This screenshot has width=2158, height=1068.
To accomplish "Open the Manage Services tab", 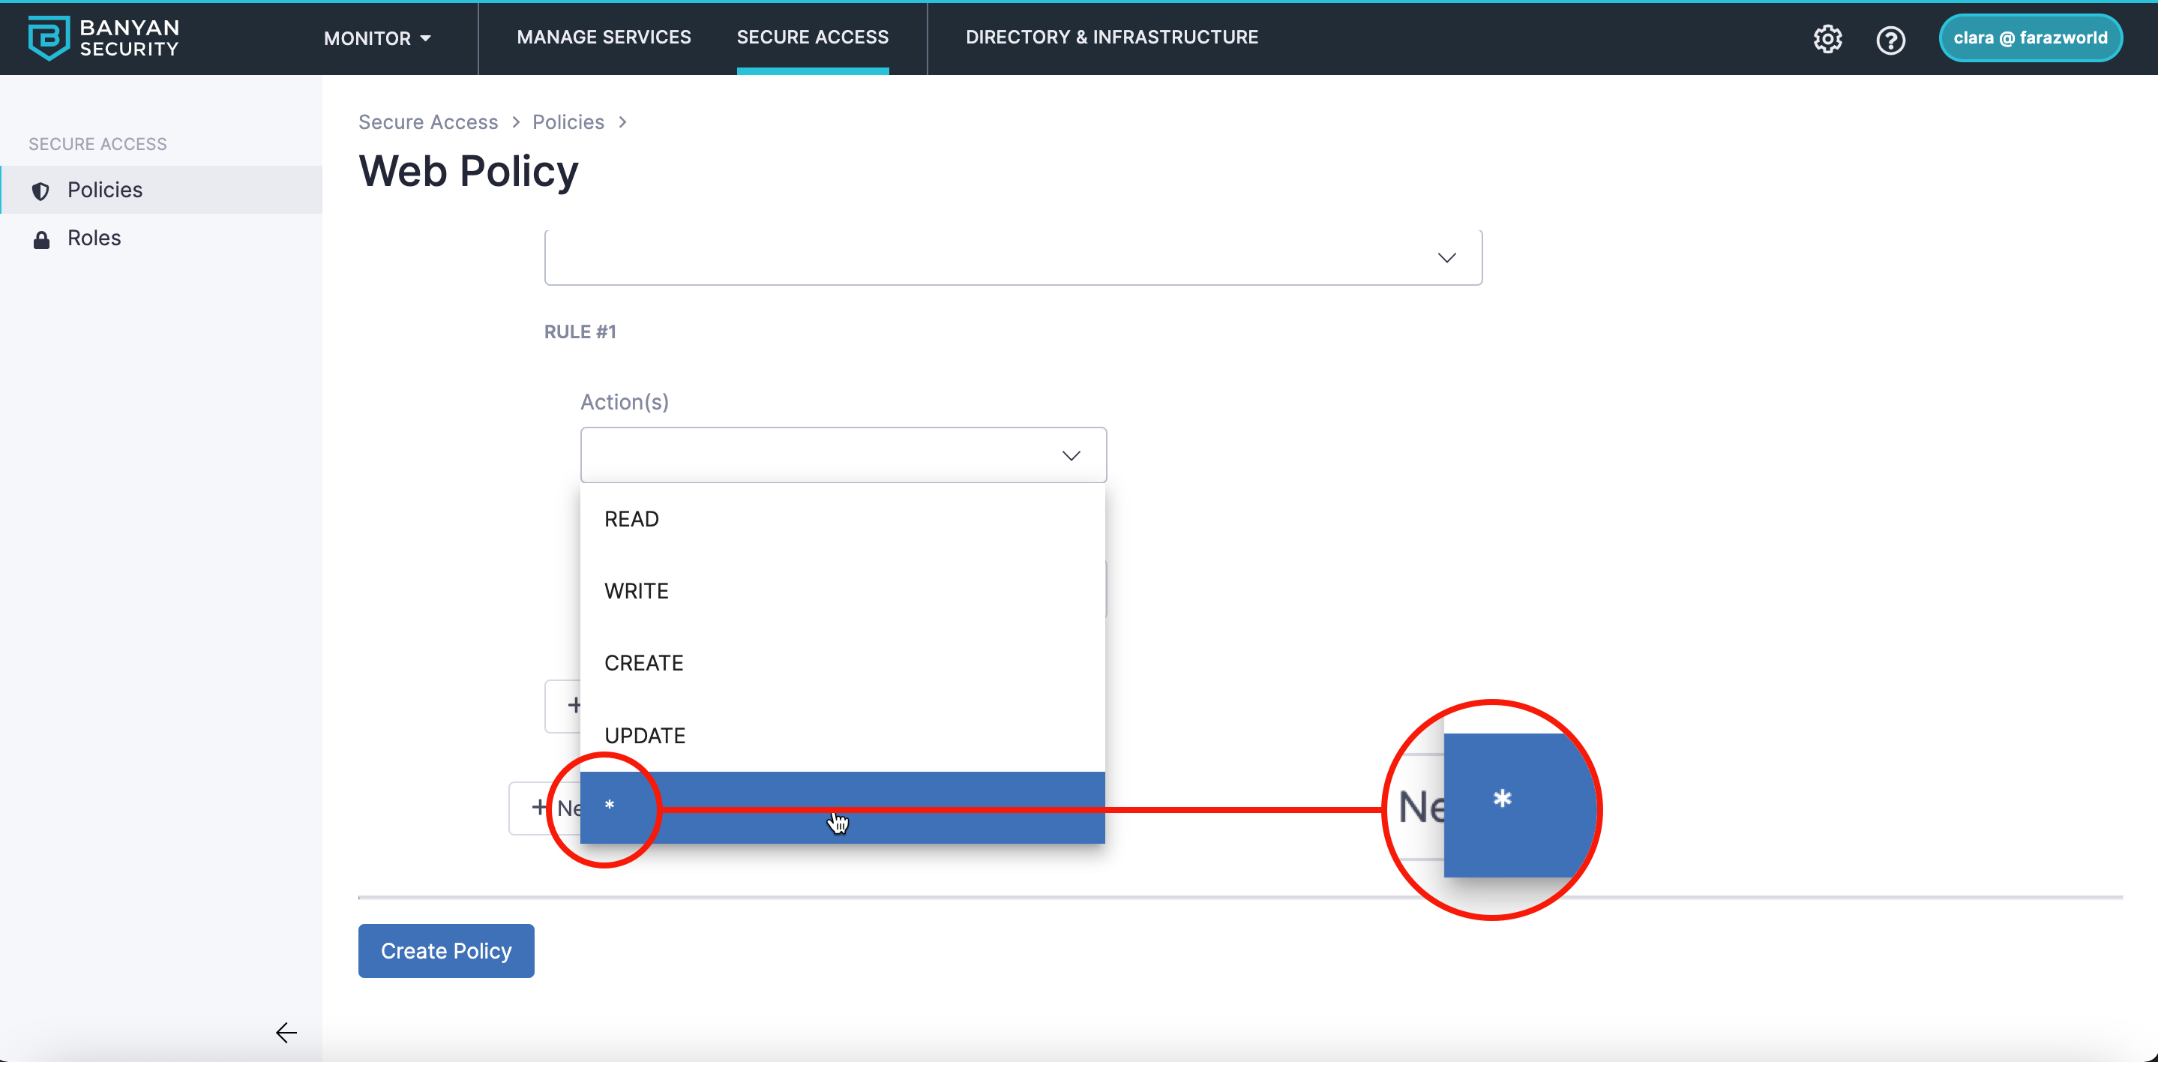I will [x=603, y=37].
